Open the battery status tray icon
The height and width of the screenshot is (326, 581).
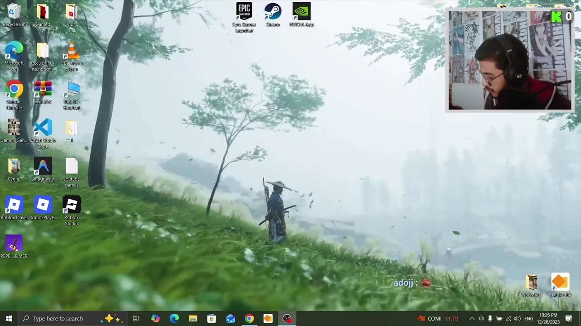click(499, 318)
